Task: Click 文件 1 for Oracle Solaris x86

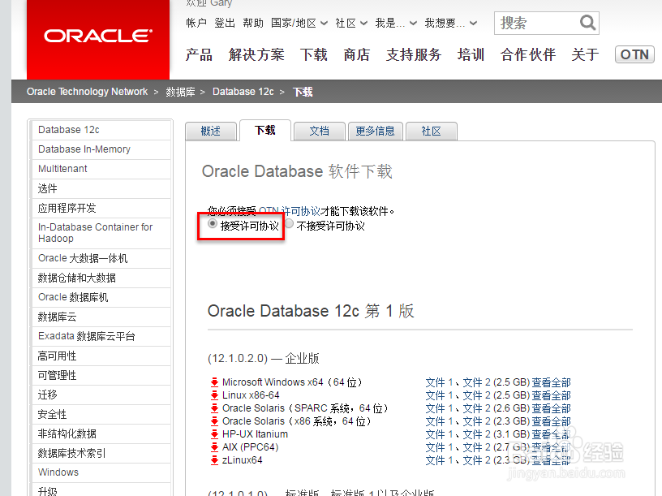Action: coord(439,421)
